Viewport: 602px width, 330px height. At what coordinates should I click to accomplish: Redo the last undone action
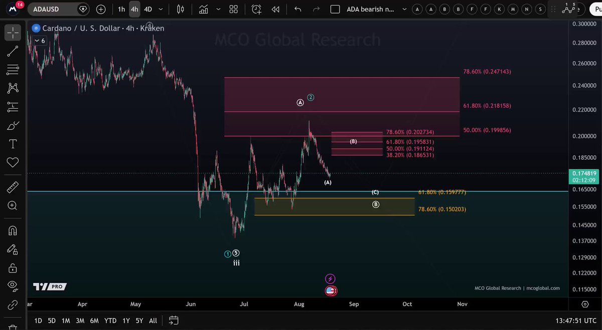point(316,9)
